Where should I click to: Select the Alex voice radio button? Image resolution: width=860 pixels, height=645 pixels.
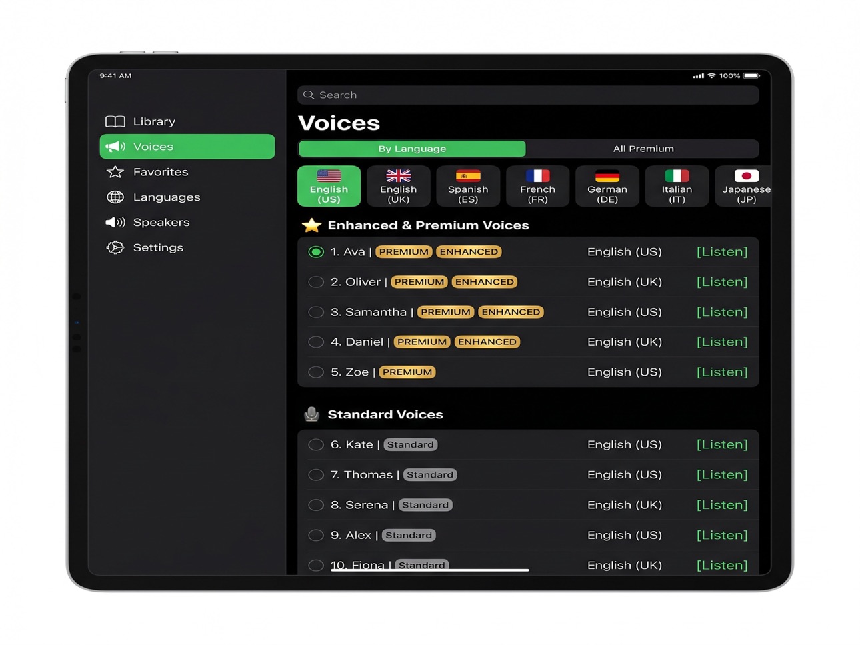tap(316, 535)
